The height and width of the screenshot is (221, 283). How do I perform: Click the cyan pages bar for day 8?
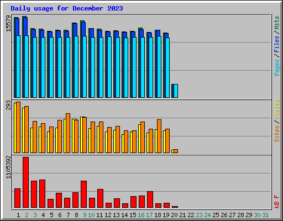pyautogui.click(x=76, y=67)
